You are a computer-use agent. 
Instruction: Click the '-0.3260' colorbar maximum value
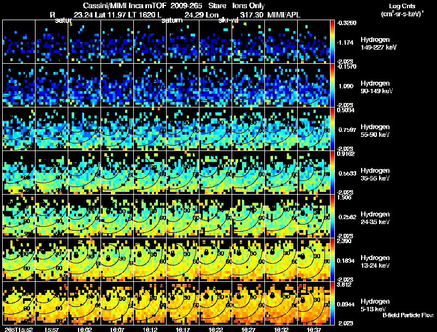tap(346, 23)
